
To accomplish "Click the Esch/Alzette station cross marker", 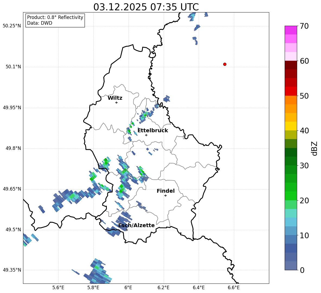I will 127,230.
